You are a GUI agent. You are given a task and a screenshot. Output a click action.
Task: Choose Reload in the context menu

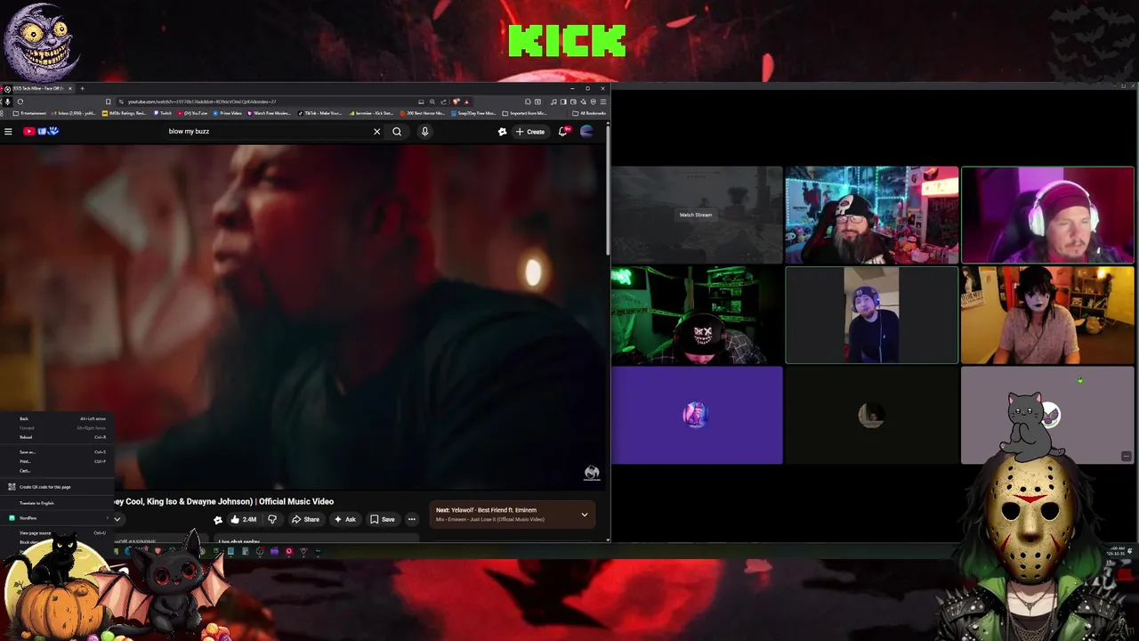coord(59,437)
